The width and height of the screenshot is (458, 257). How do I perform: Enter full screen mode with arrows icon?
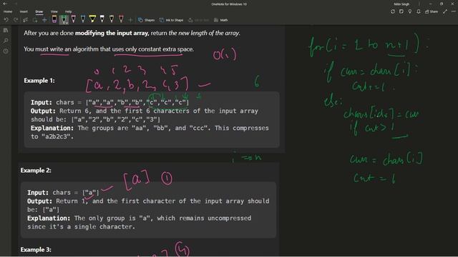coord(445,11)
